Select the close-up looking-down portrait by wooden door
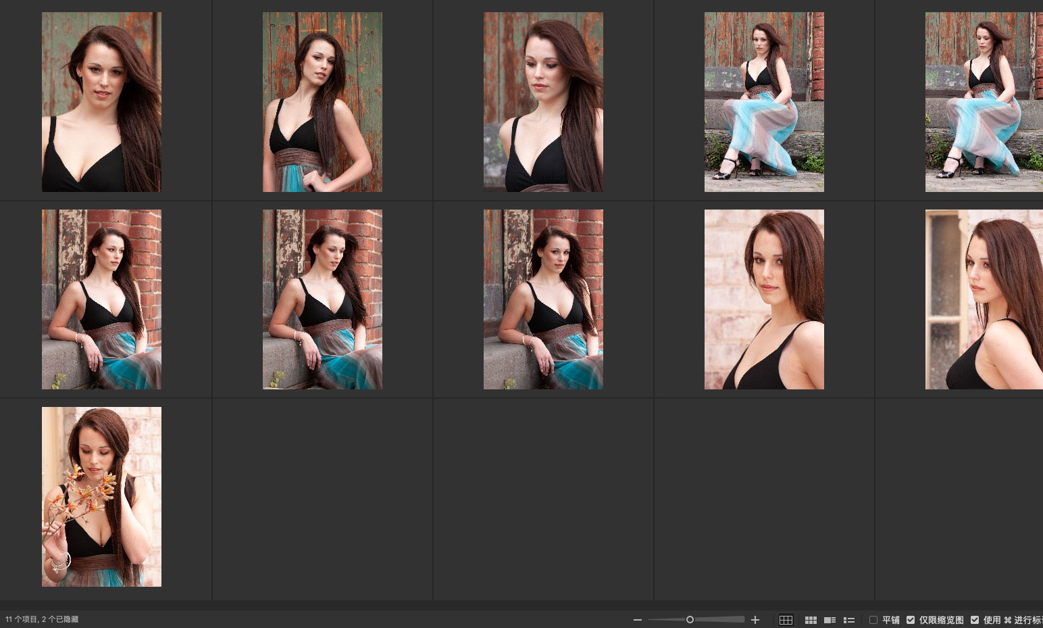1043x628 pixels. point(543,102)
